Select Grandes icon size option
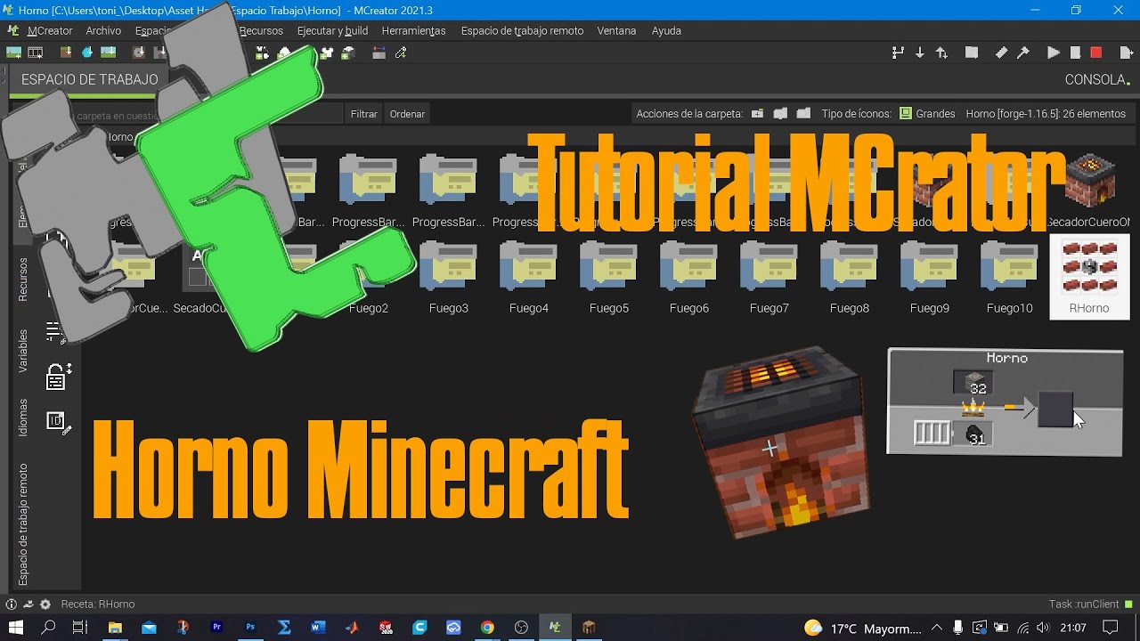1140x641 pixels. point(927,114)
